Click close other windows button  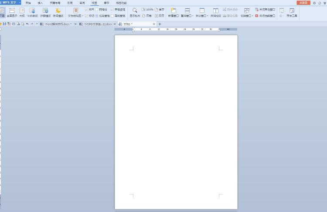click(x=265, y=9)
